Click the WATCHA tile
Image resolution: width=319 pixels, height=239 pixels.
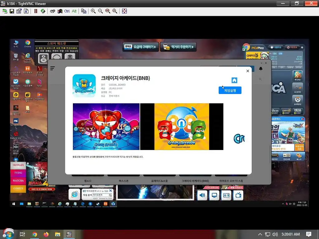coord(18,181)
